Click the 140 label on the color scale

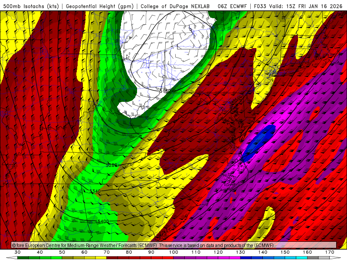pyautogui.click(x=263, y=252)
